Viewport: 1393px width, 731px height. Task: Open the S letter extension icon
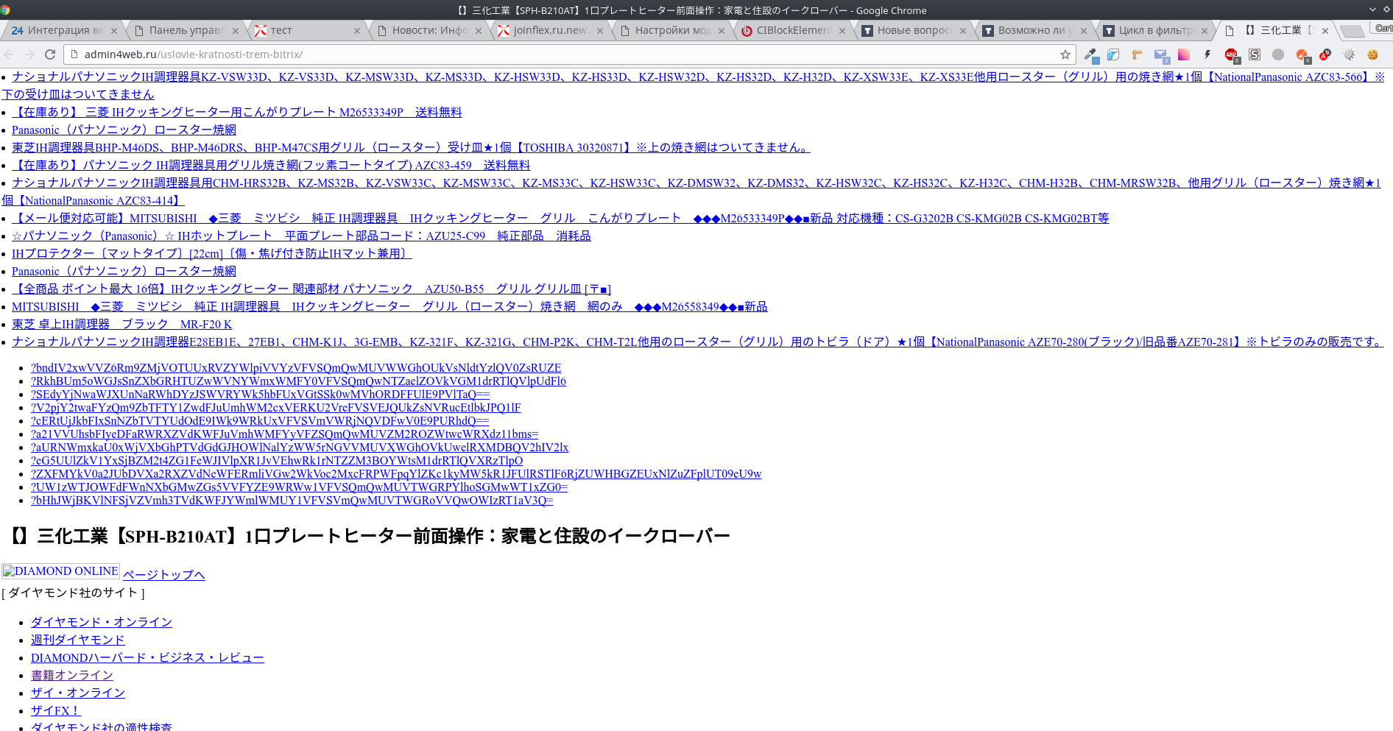[x=1255, y=54]
